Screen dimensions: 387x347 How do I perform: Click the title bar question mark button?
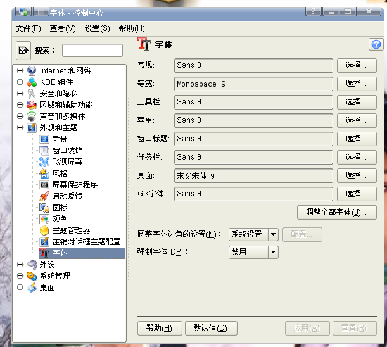click(314, 11)
